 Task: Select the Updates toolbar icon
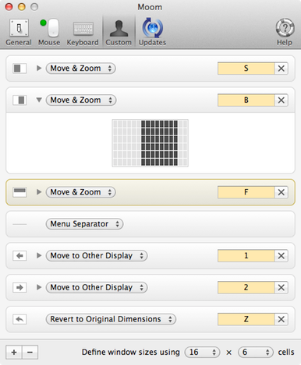(152, 32)
